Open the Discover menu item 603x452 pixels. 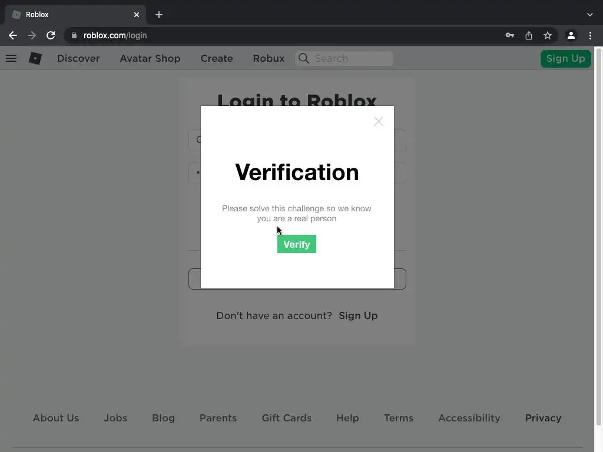(78, 58)
